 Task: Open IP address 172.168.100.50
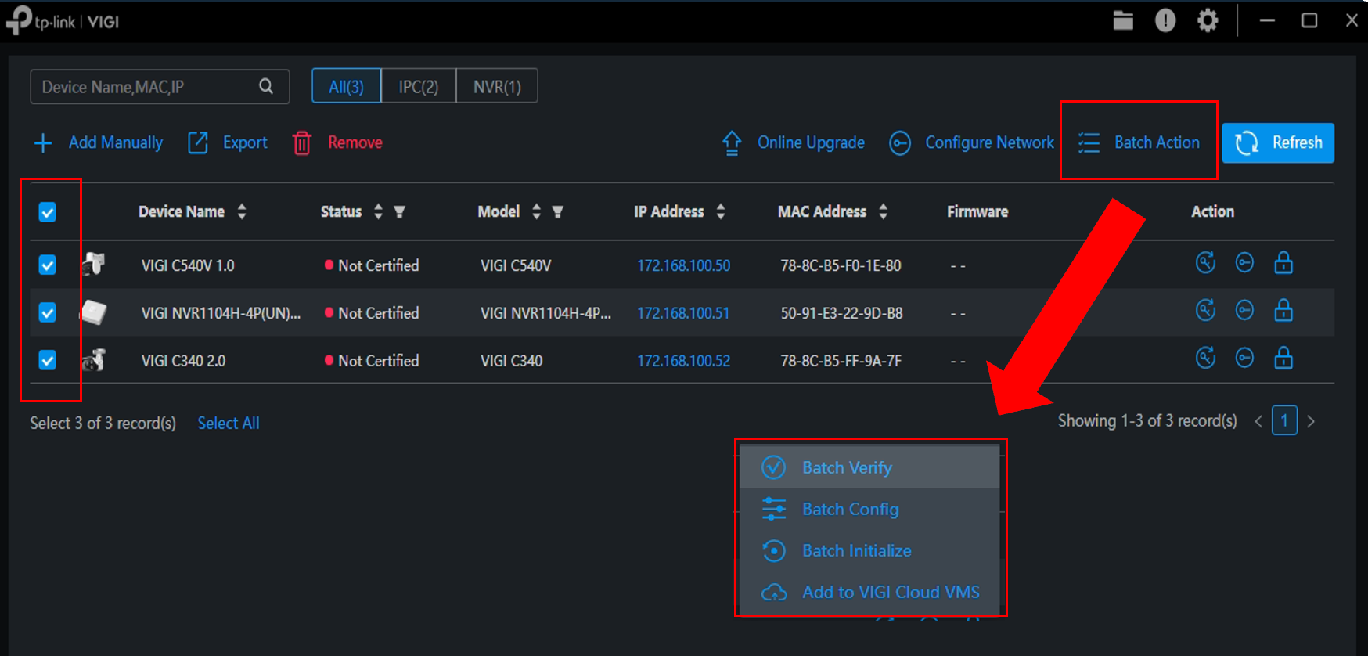click(x=683, y=265)
